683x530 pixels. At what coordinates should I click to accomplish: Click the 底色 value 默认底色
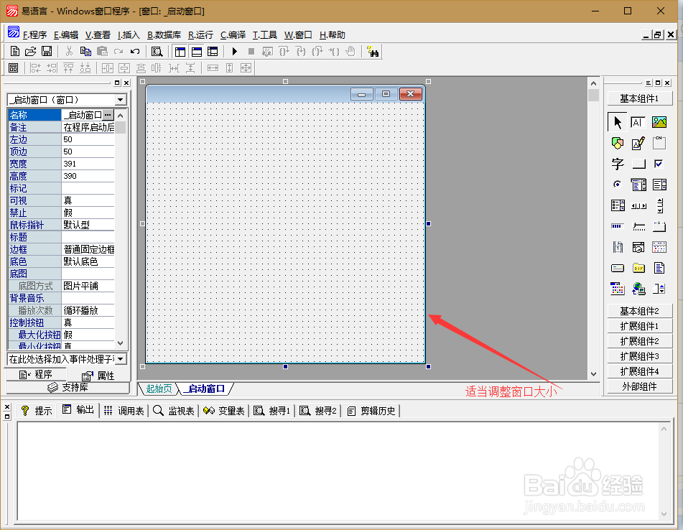(x=88, y=261)
